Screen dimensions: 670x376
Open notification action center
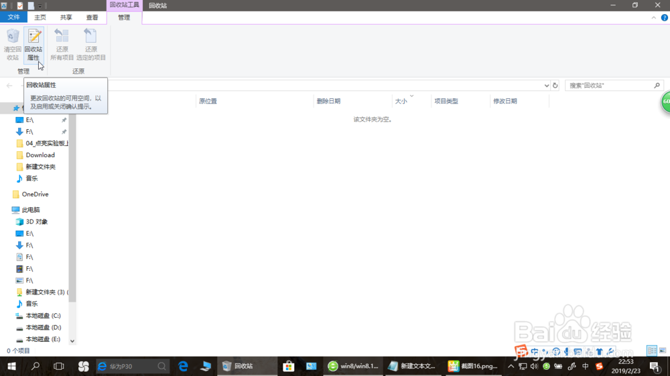pos(655,366)
